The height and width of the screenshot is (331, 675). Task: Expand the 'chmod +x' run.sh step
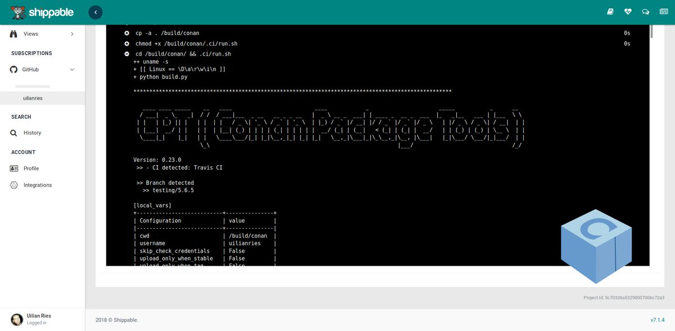click(127, 44)
